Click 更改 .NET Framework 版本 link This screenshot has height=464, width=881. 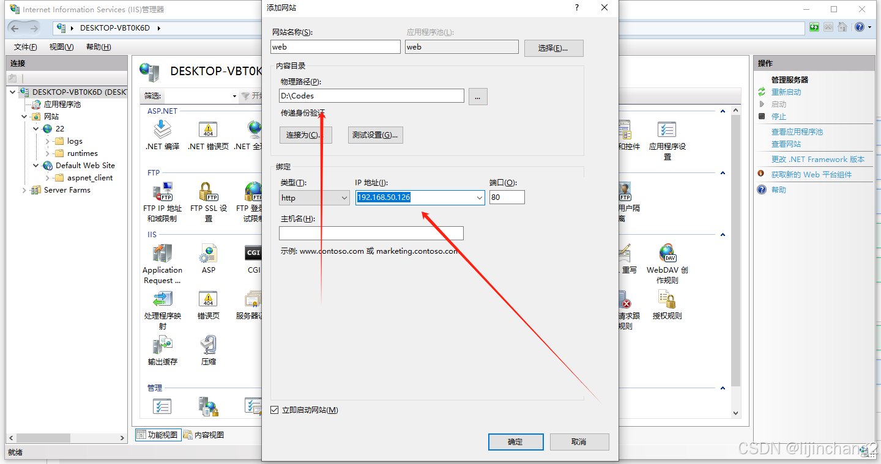818,159
